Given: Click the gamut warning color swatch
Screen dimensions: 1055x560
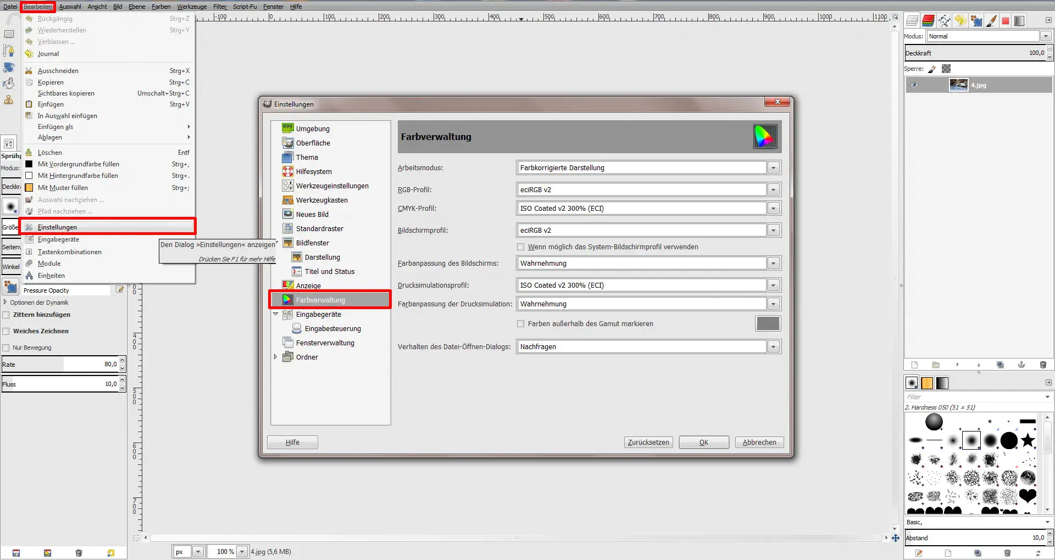Looking at the screenshot, I should (767, 323).
